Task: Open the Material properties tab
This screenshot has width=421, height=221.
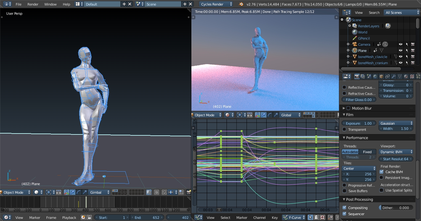Action: pos(405,76)
